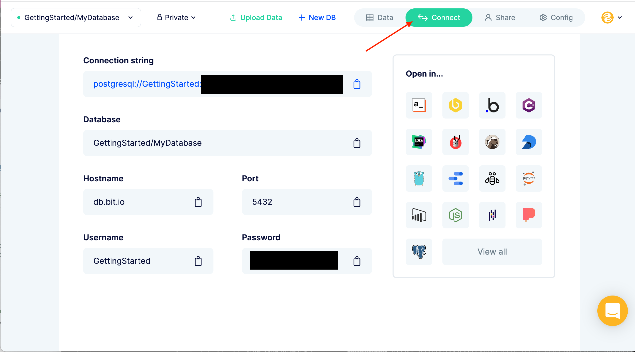Copy the hostname db.bit.io
This screenshot has width=635, height=352.
coord(198,202)
